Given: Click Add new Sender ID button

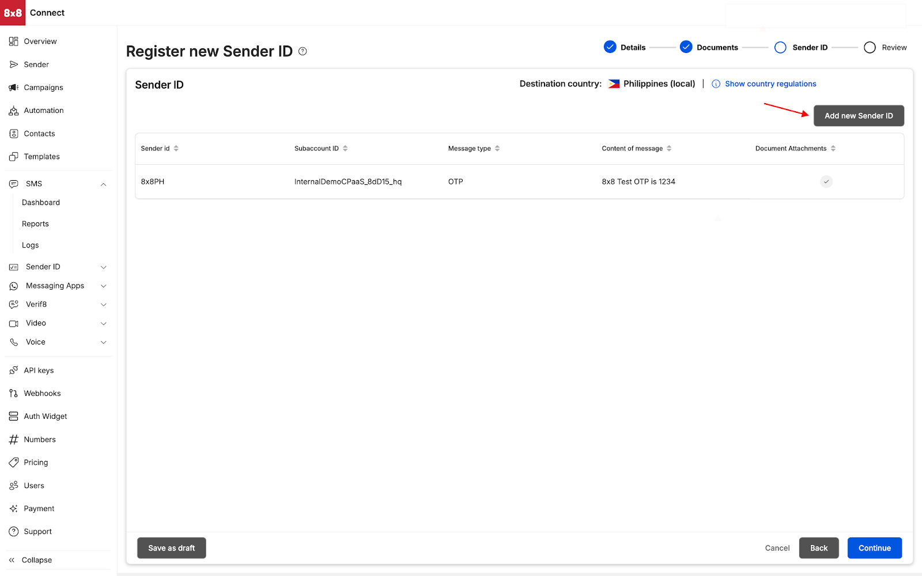Looking at the screenshot, I should [x=858, y=116].
